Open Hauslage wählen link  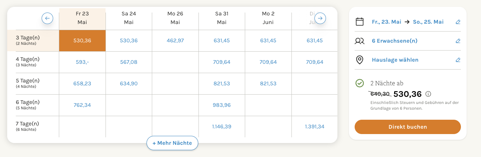[395, 60]
